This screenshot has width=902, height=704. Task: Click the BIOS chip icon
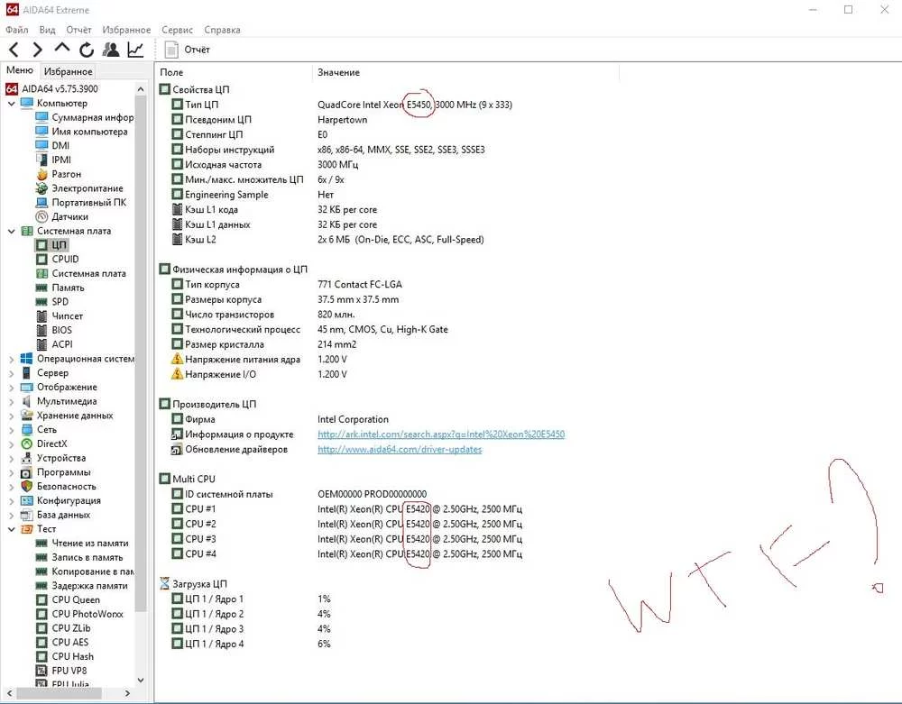pyautogui.click(x=41, y=331)
